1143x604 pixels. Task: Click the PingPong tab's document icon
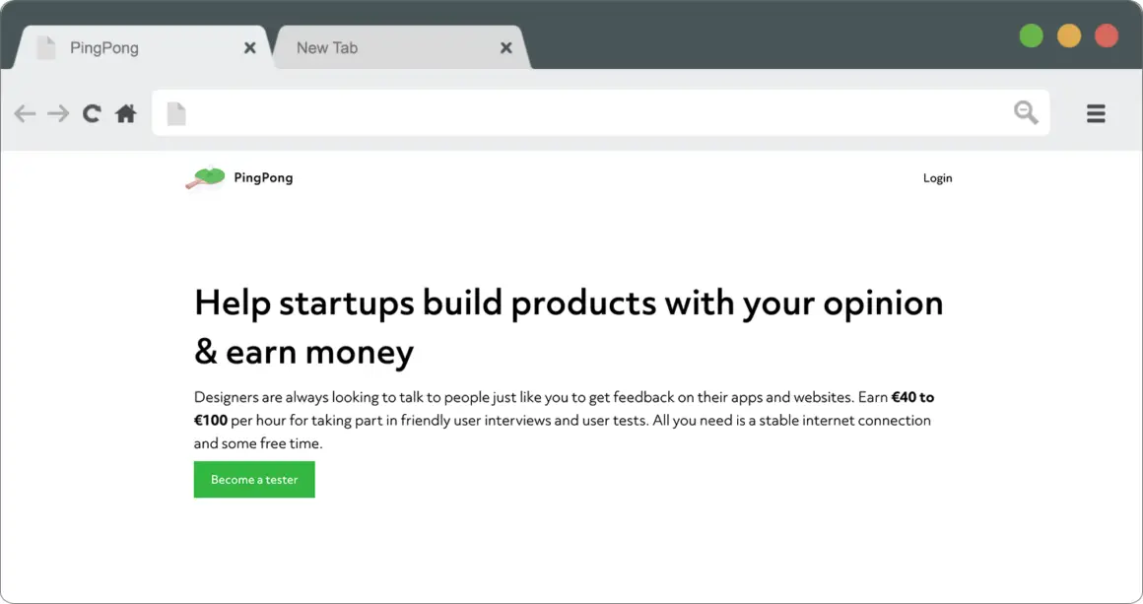point(46,47)
